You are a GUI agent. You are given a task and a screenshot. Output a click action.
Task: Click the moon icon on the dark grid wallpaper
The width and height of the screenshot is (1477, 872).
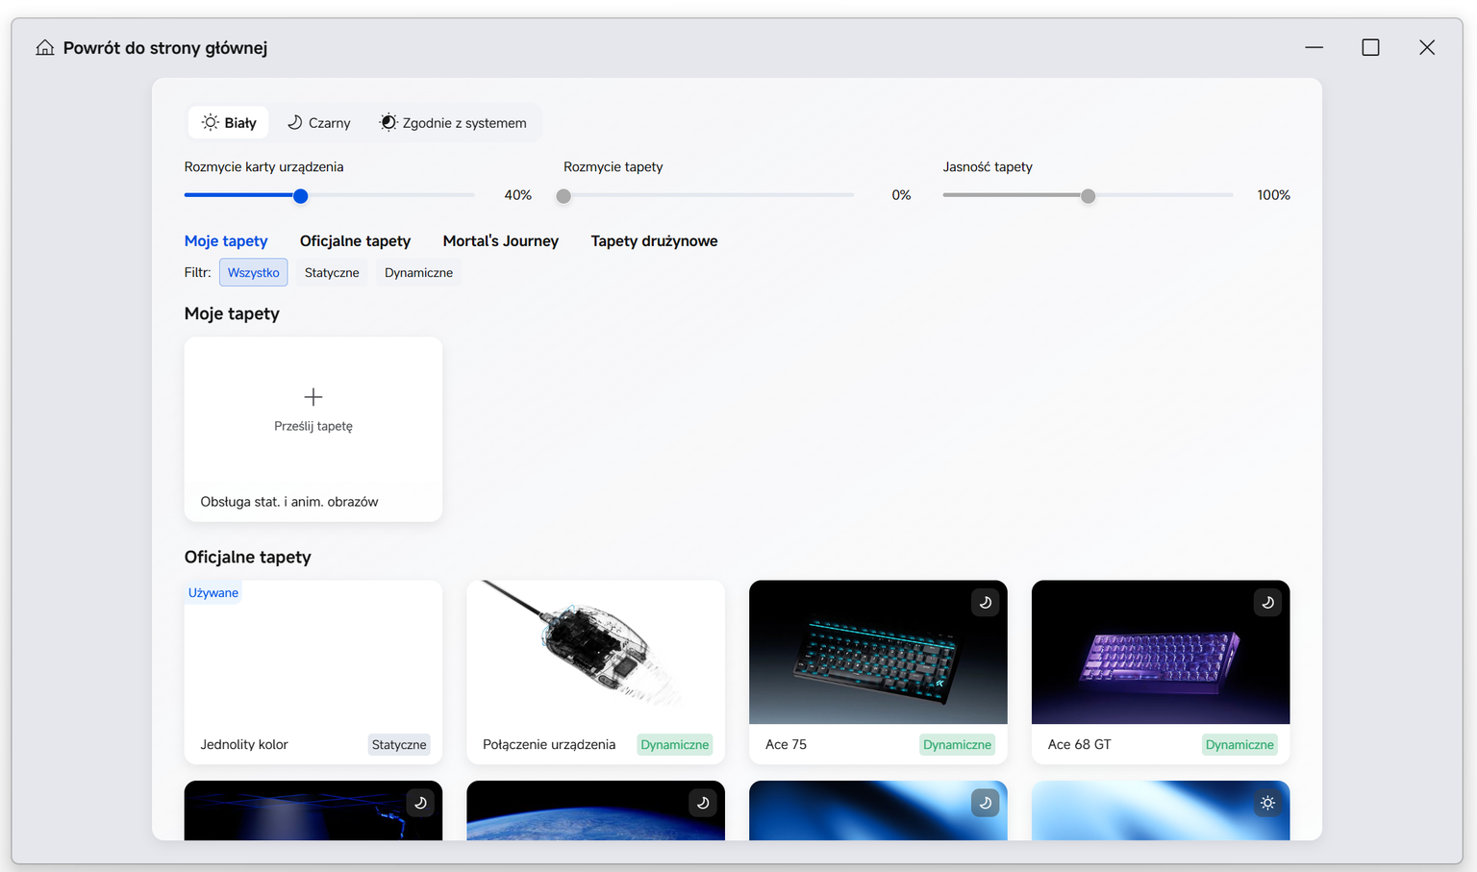420,803
